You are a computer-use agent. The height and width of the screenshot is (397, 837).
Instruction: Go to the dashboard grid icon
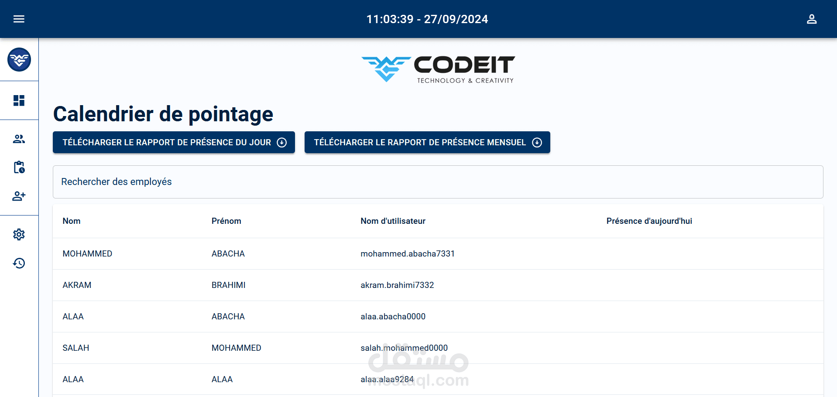[x=19, y=100]
